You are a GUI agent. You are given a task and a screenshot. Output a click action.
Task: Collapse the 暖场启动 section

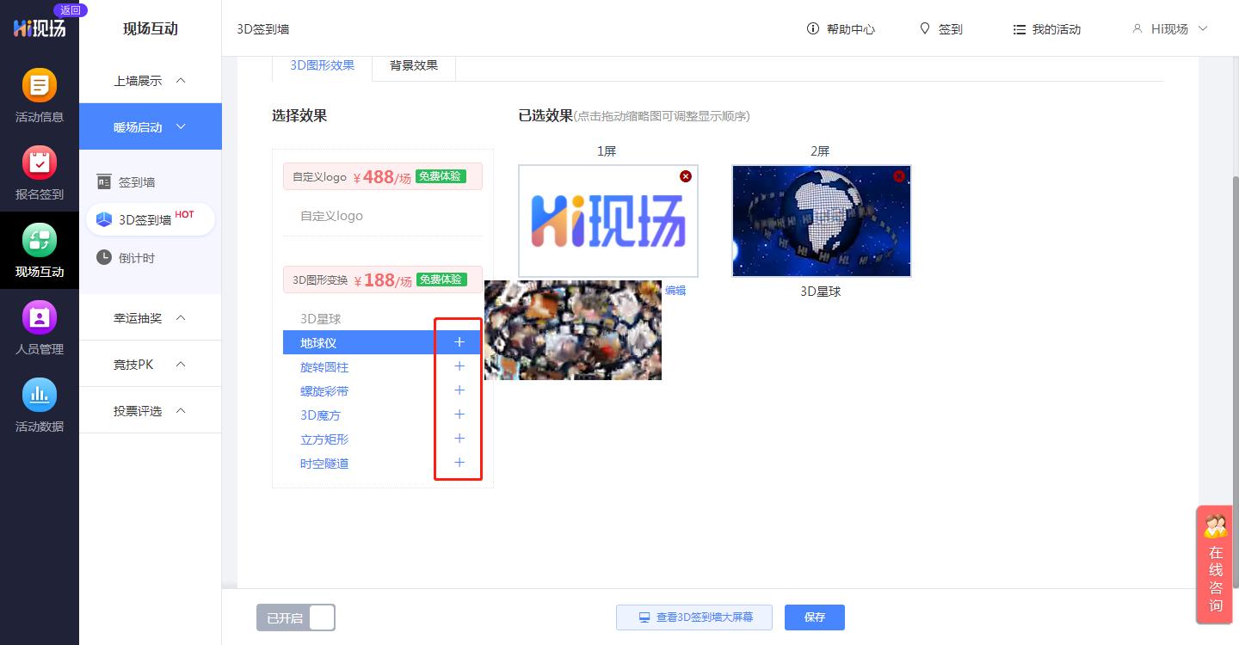150,126
